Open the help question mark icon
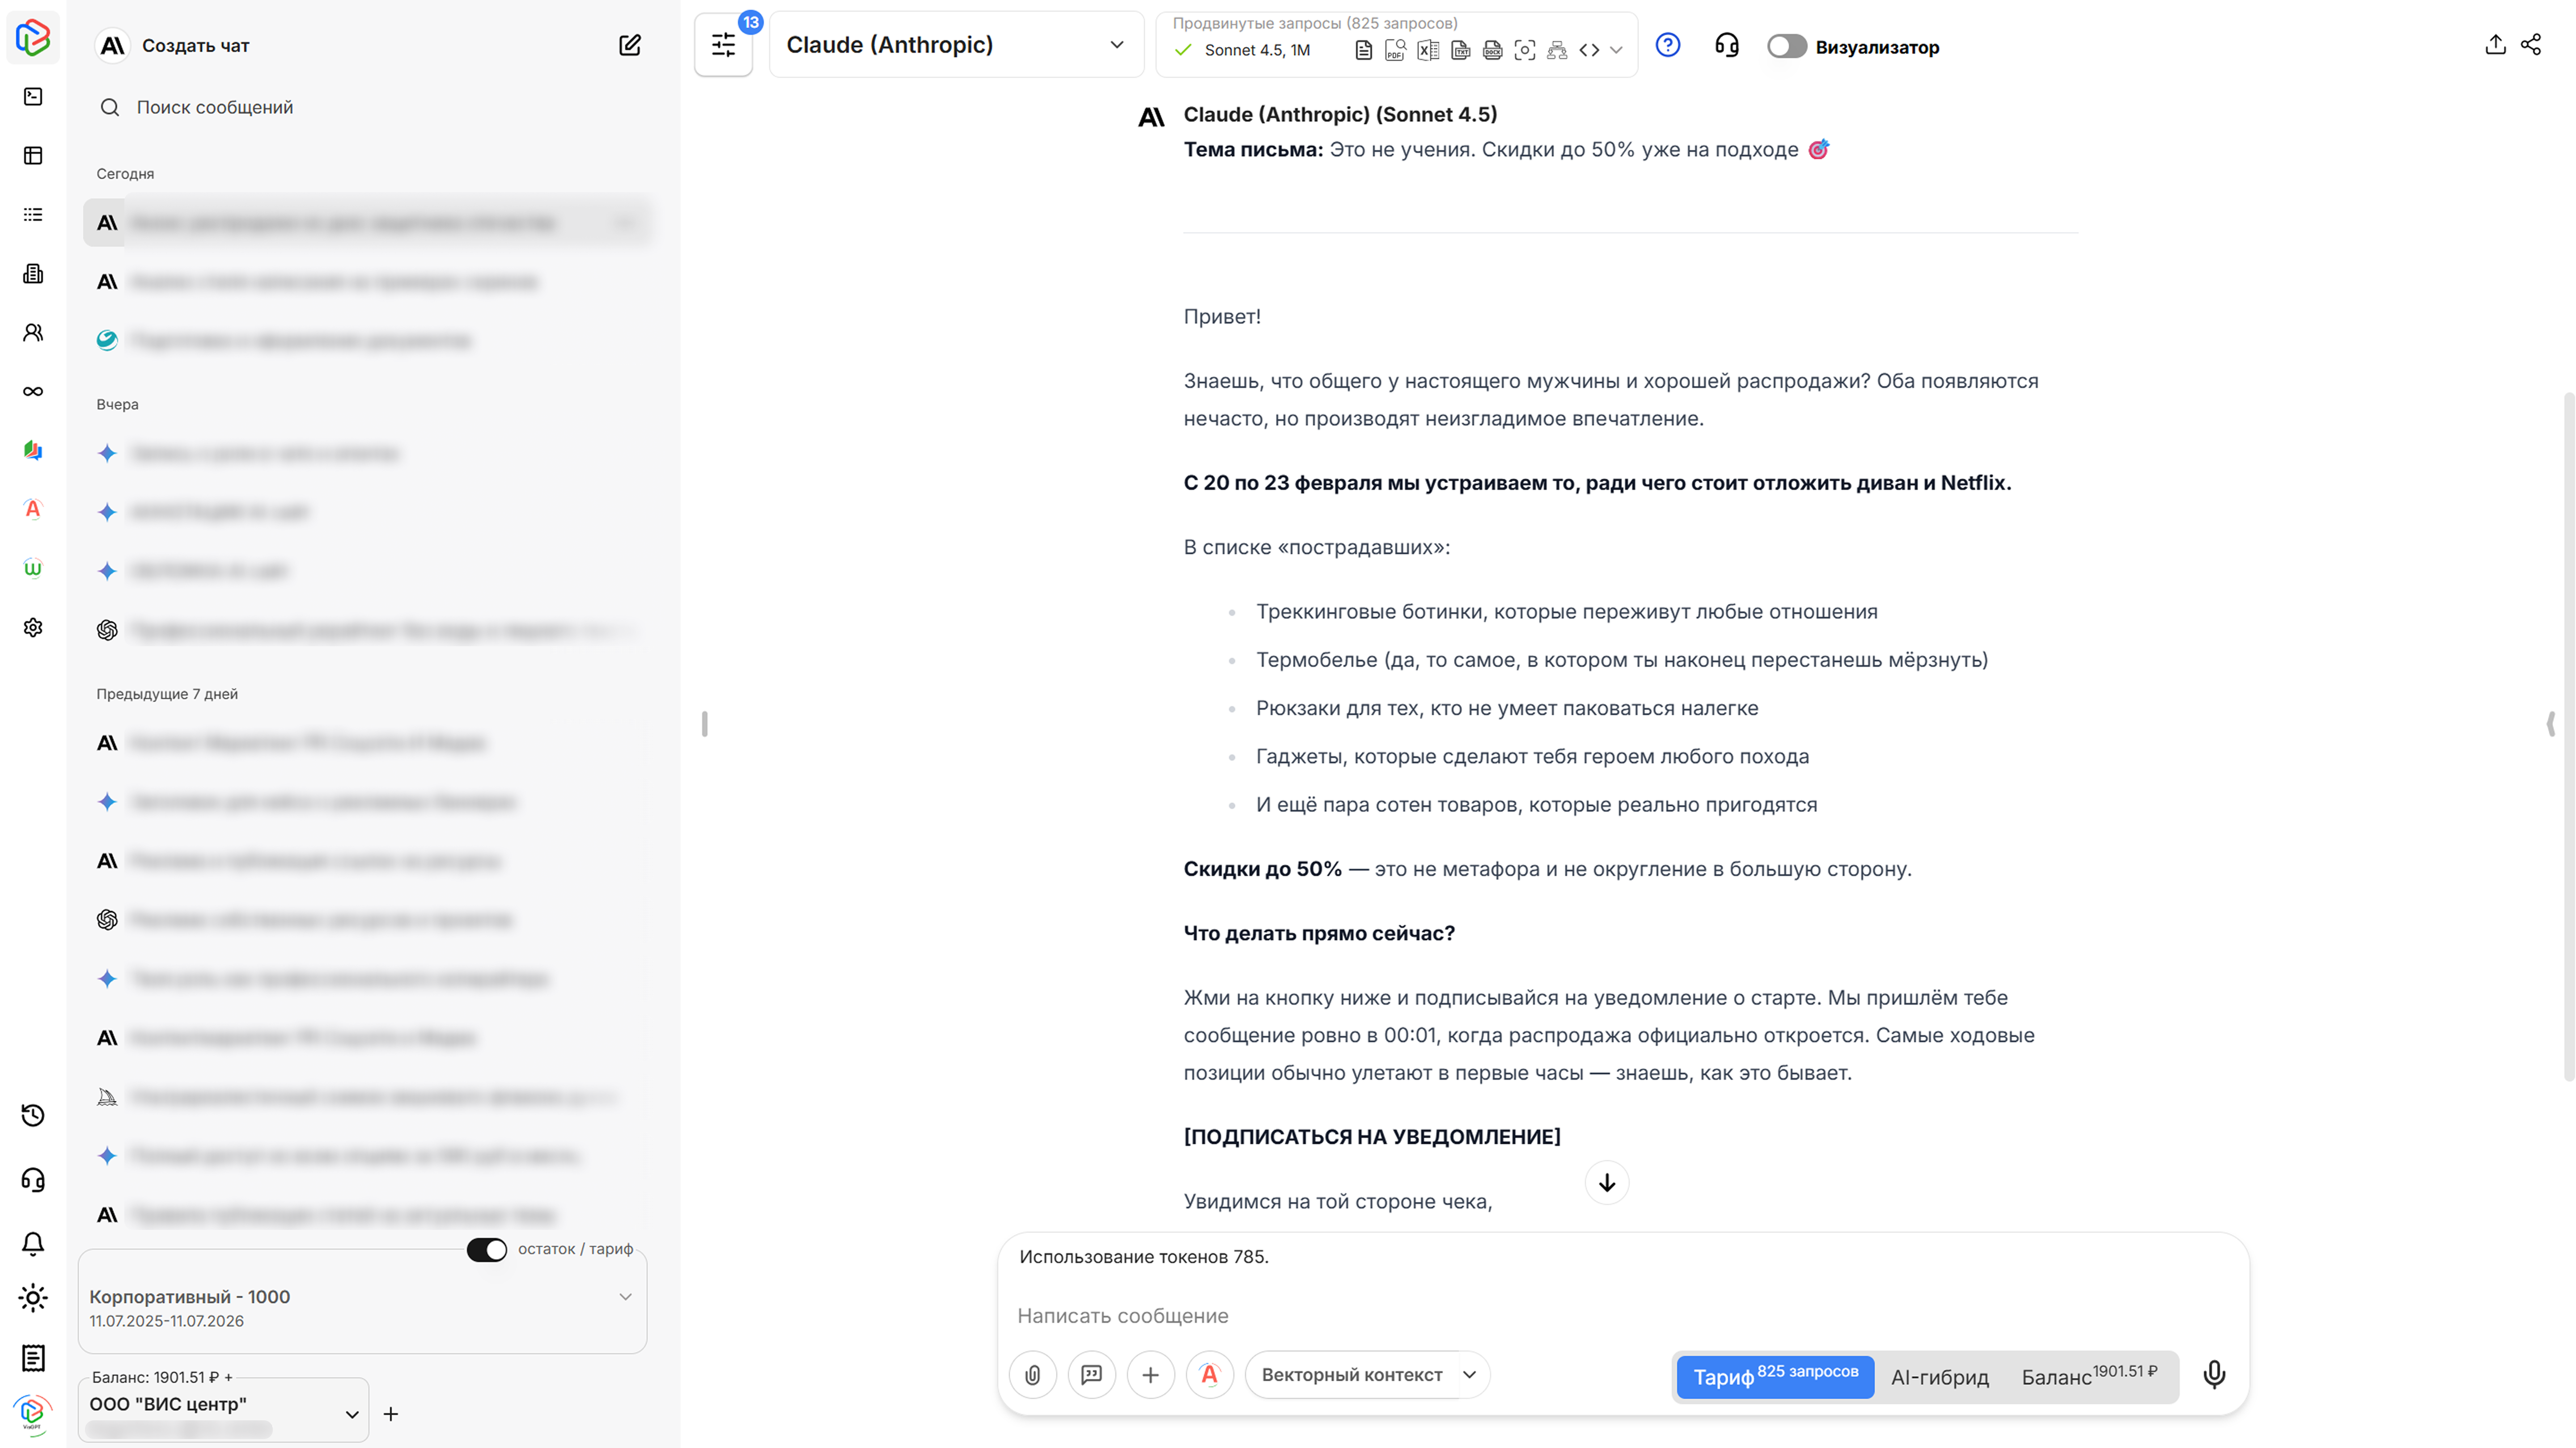Viewport: 2576px width, 1448px height. (1668, 45)
